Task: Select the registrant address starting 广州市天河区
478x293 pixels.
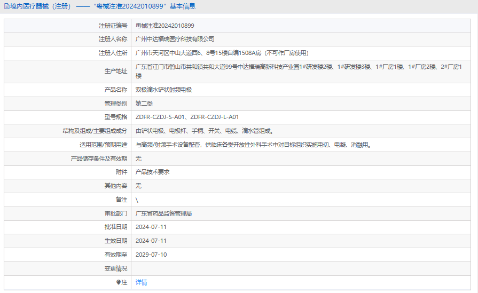Action: 222,53
